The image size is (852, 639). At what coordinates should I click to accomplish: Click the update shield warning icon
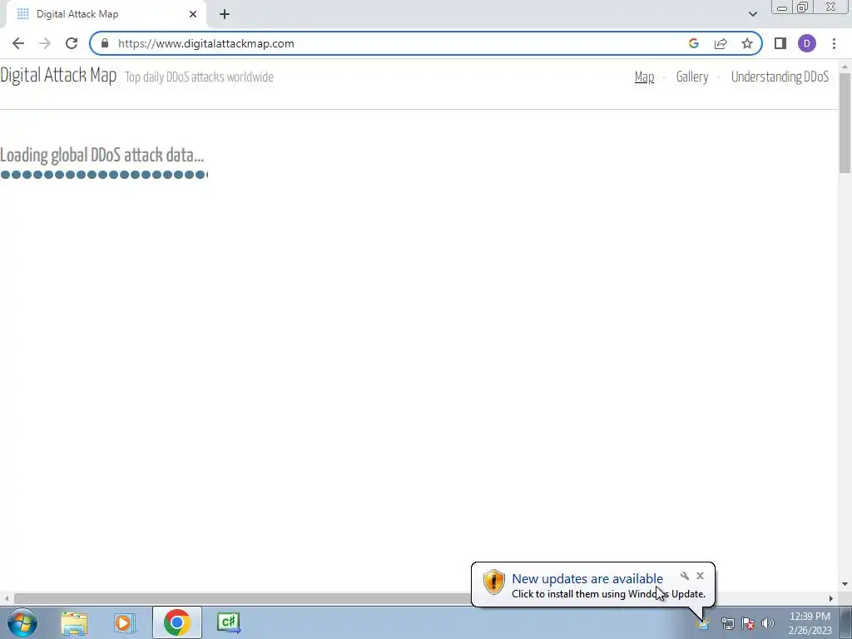(x=494, y=582)
